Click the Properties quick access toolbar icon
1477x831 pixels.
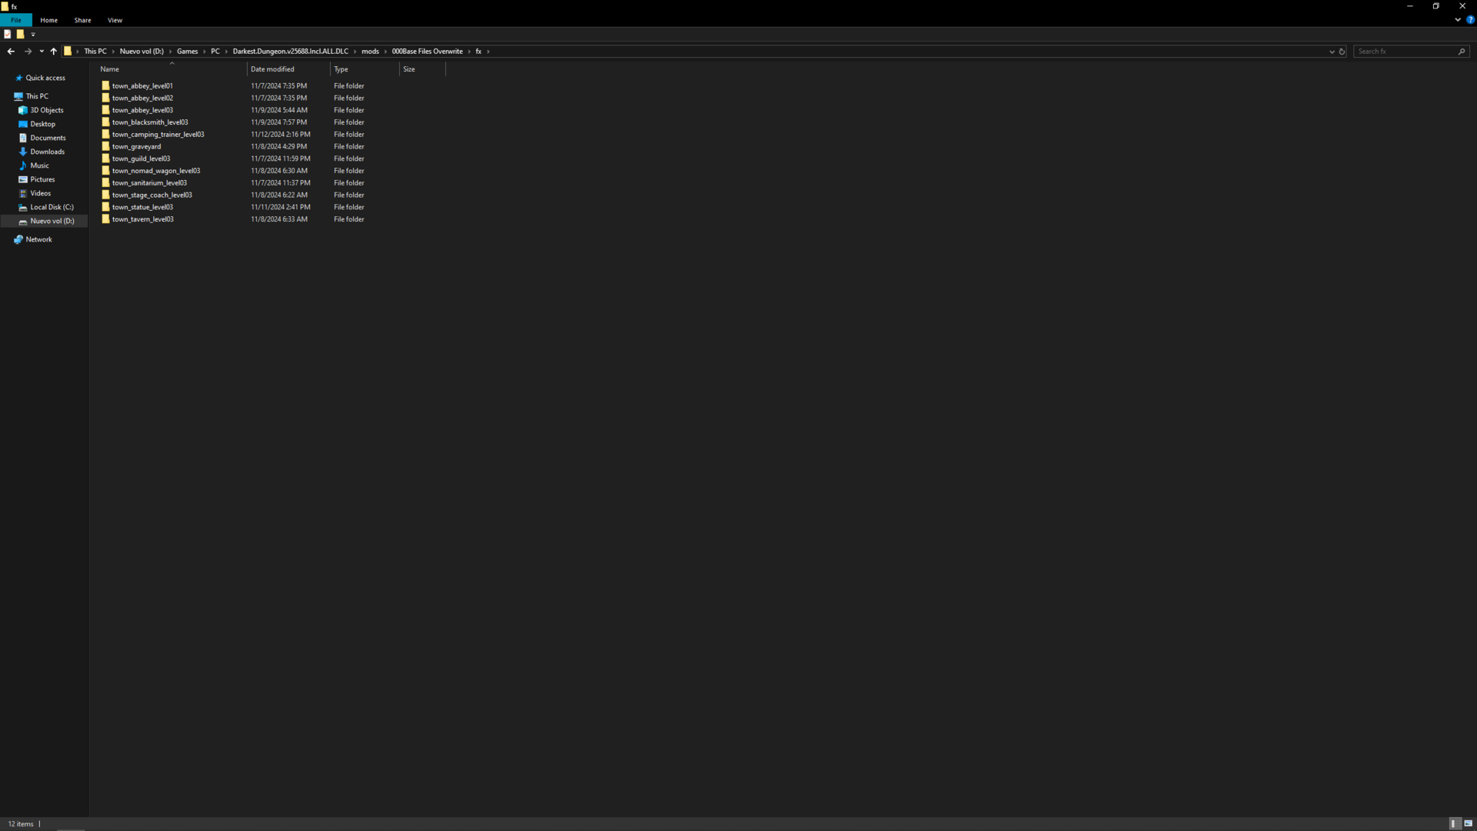tap(8, 35)
